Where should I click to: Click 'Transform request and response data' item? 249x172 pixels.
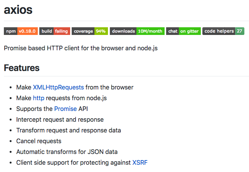pos(69,131)
